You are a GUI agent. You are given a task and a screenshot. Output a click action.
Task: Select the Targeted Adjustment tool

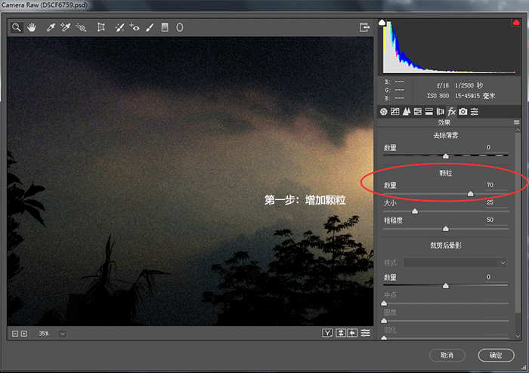(81, 27)
